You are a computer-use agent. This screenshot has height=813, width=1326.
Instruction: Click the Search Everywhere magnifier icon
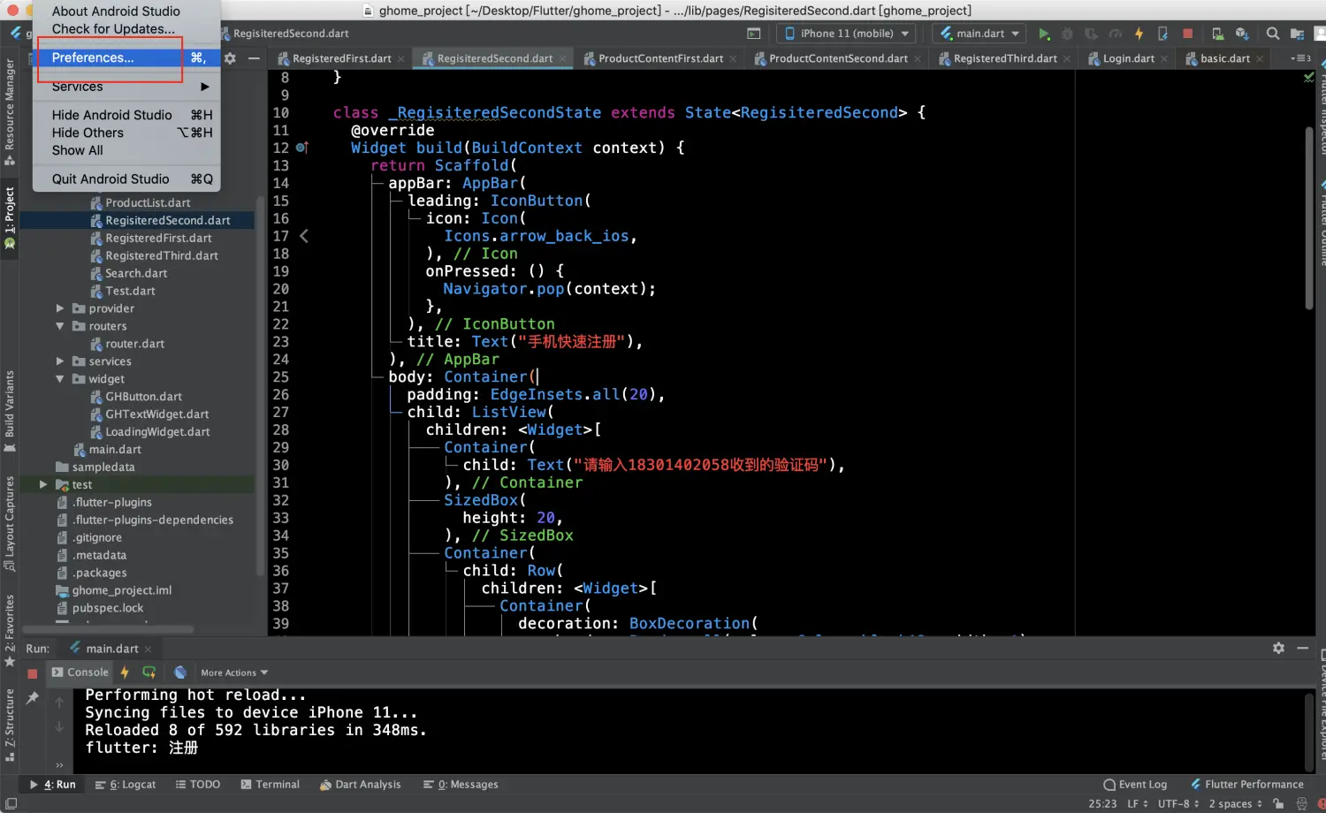(x=1272, y=34)
